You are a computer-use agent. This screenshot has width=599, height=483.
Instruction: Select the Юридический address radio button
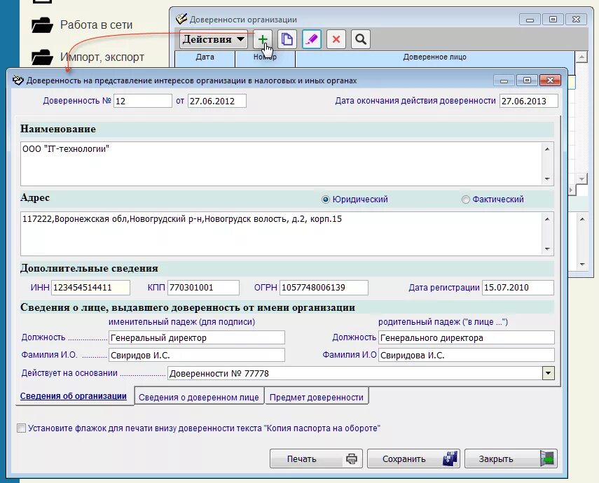[326, 199]
